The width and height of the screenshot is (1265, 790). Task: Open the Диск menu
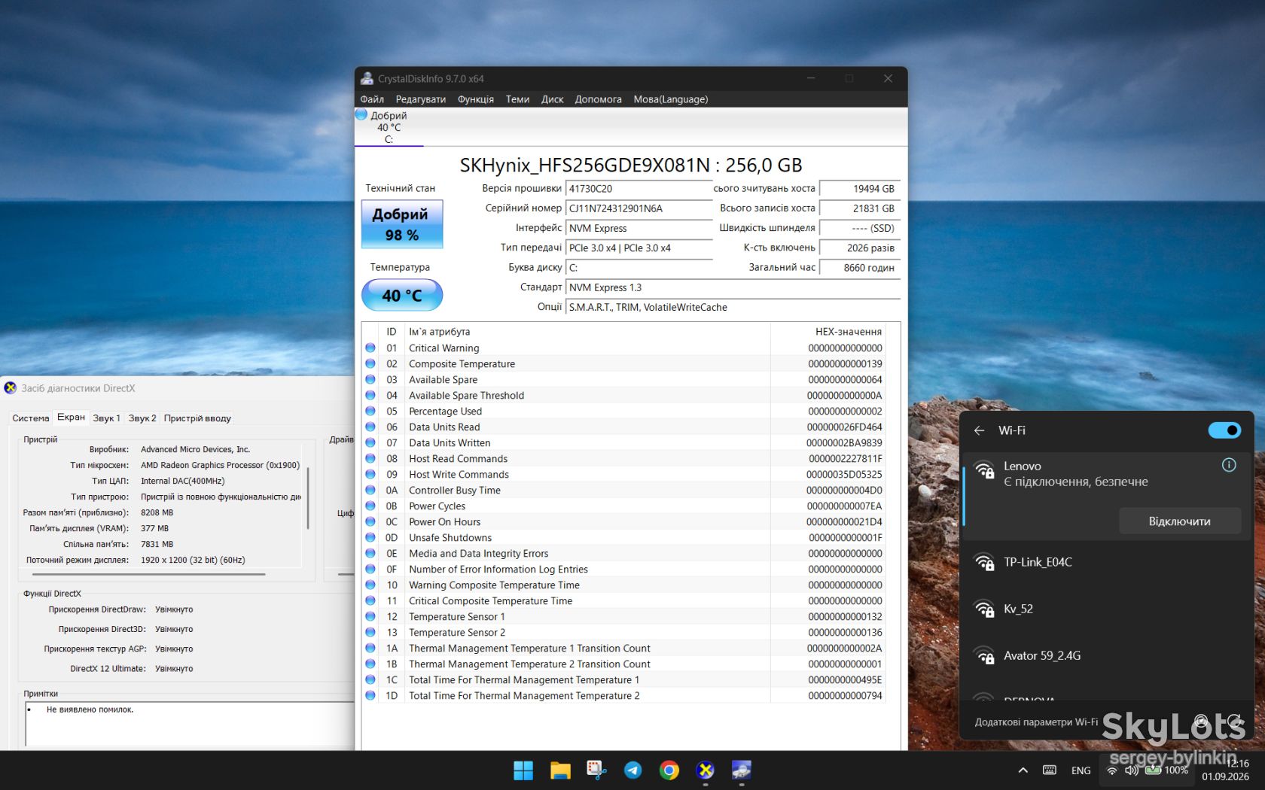[552, 99]
